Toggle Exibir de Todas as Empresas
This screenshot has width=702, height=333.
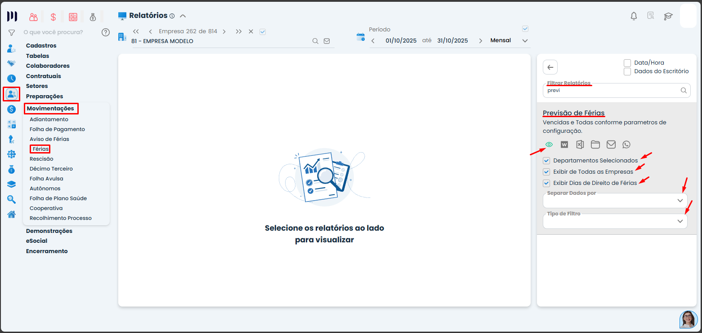pos(546,172)
